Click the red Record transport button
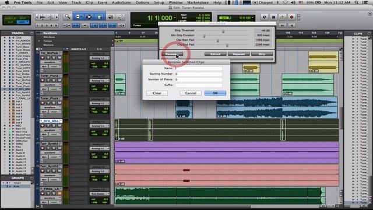The width and height of the screenshot is (373, 210). (291, 17)
